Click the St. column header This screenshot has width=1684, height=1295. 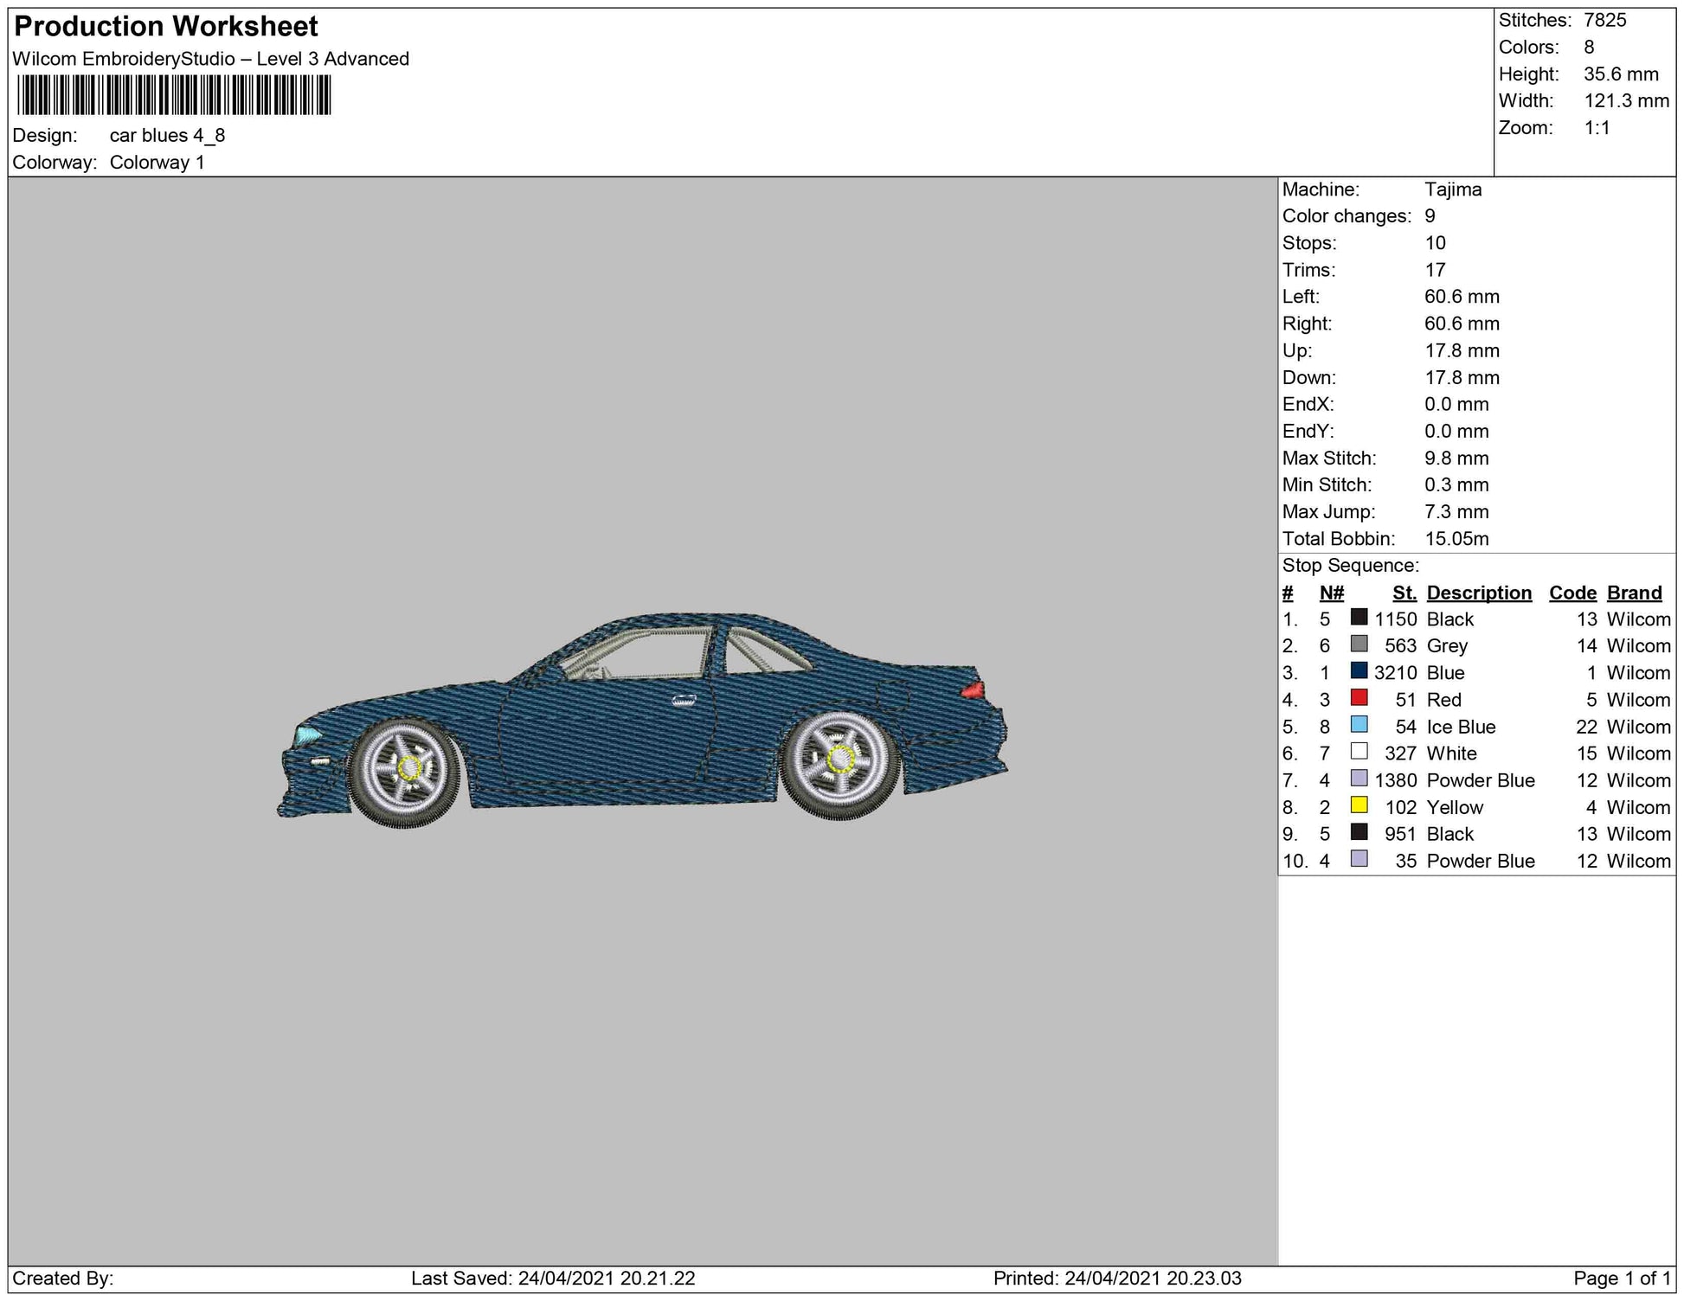click(1404, 593)
